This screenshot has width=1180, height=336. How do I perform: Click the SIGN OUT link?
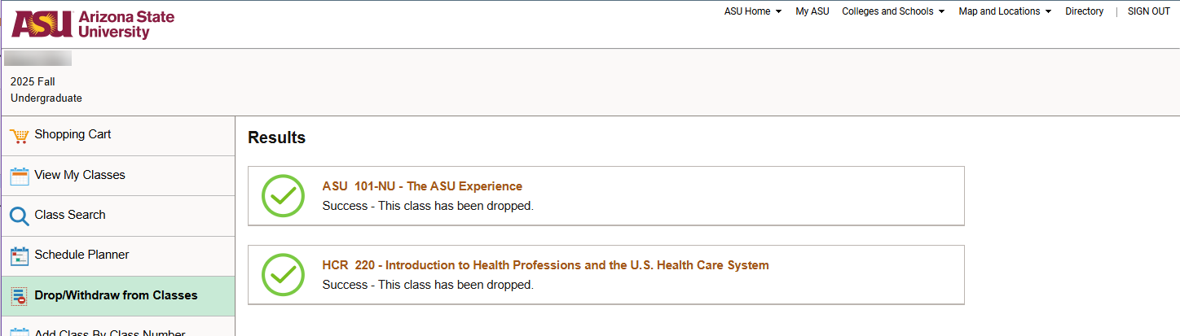click(x=1148, y=11)
